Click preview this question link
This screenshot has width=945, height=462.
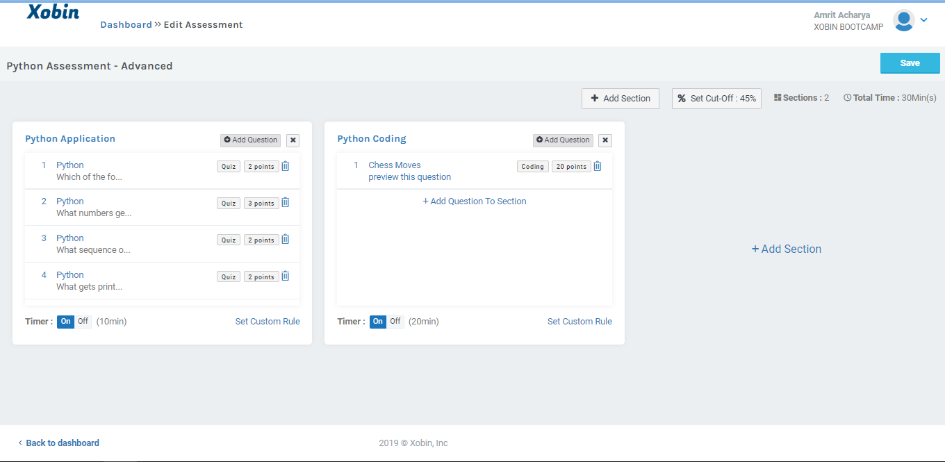[410, 177]
